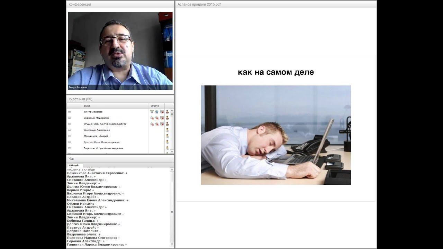443x249 pixels.
Task: Toggle camera status for Тимур Асланов
Action: 157,112
